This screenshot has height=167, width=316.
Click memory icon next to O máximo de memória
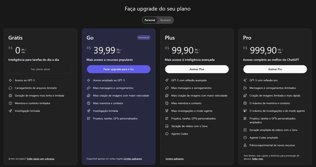click(x=245, y=103)
